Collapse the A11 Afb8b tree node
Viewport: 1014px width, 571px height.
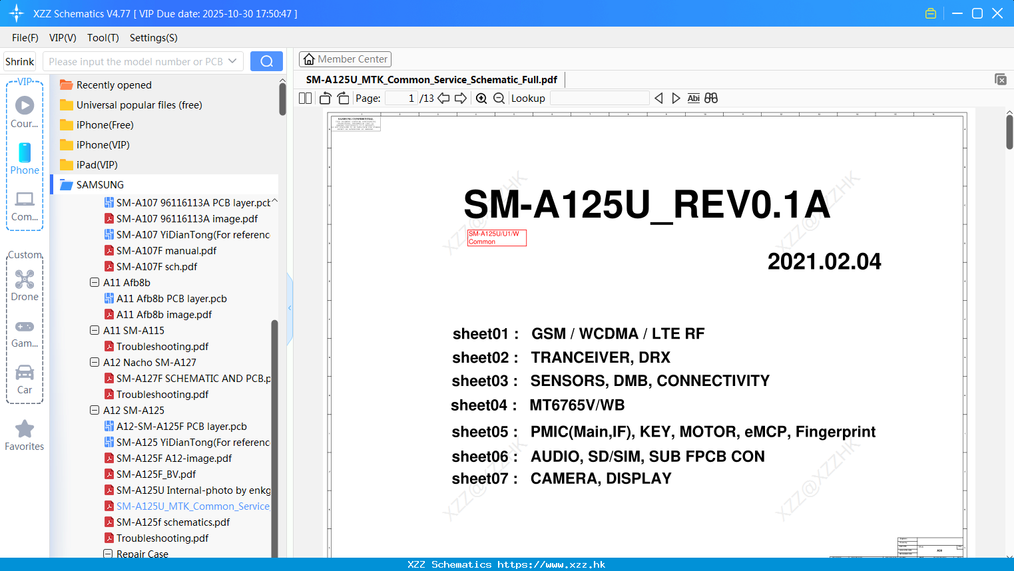[95, 282]
